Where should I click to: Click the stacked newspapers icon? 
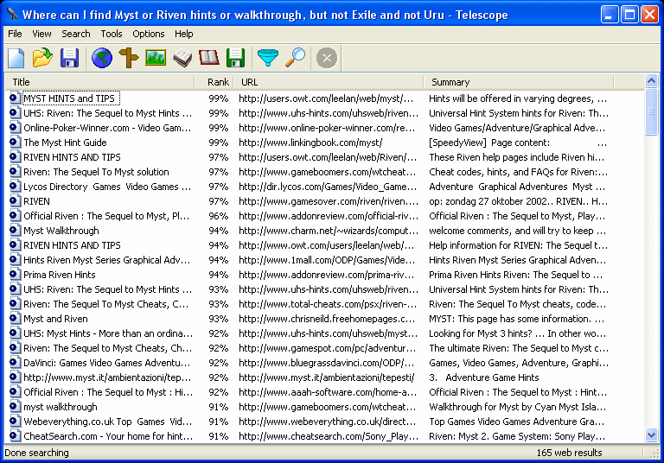pyautogui.click(x=182, y=58)
